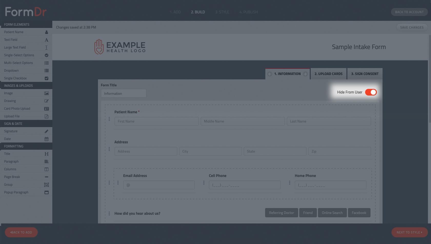Click the Address field drag handle
The height and width of the screenshot is (244, 431).
(x=109, y=149)
